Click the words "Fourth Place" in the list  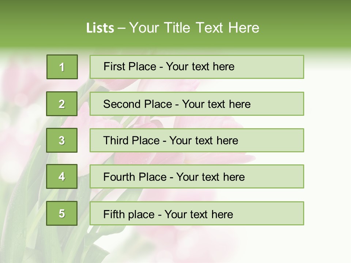coord(134,177)
